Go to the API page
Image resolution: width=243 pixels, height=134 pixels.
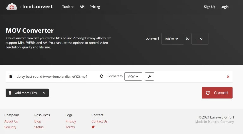(82, 7)
